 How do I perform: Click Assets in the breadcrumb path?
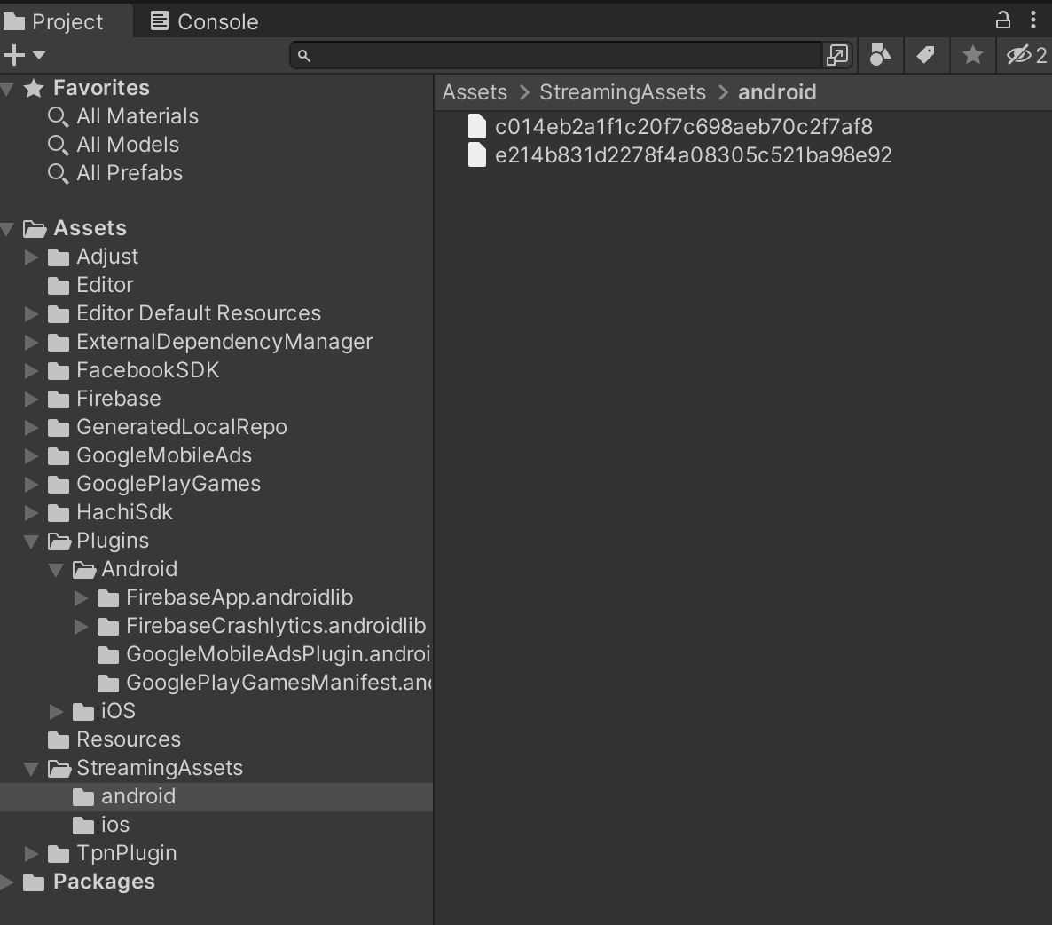[x=475, y=92]
